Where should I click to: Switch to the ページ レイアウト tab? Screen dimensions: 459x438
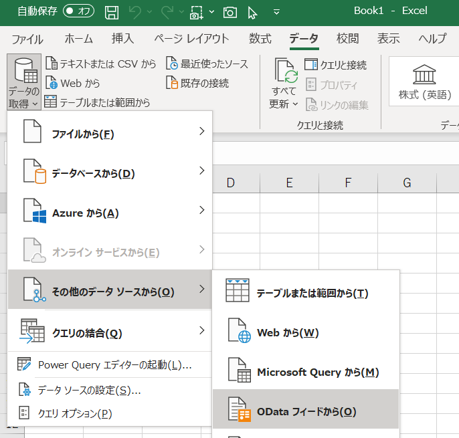(192, 39)
